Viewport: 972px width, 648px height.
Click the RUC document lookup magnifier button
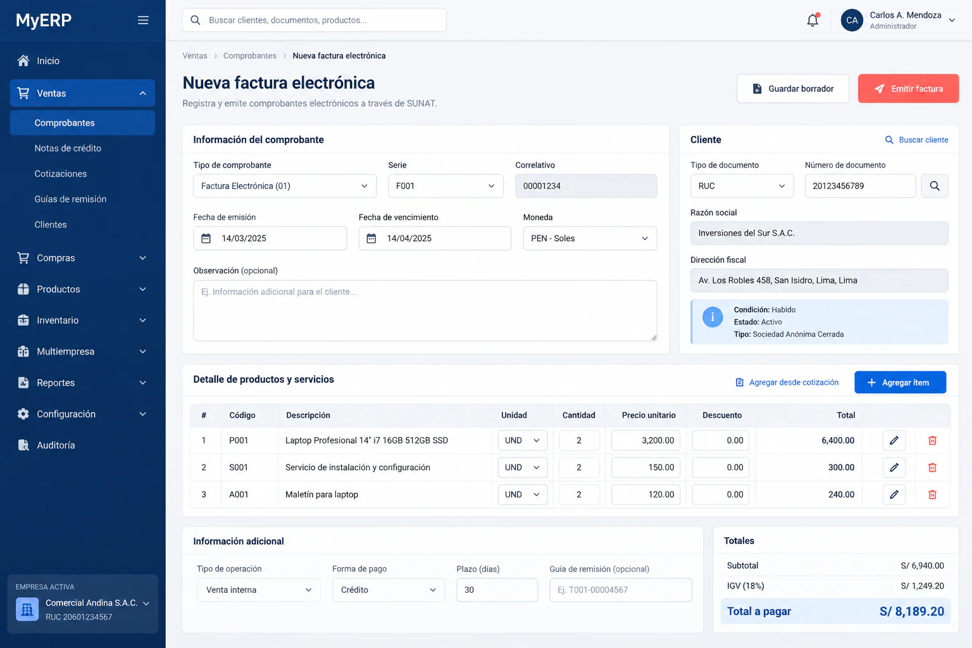[x=935, y=186]
